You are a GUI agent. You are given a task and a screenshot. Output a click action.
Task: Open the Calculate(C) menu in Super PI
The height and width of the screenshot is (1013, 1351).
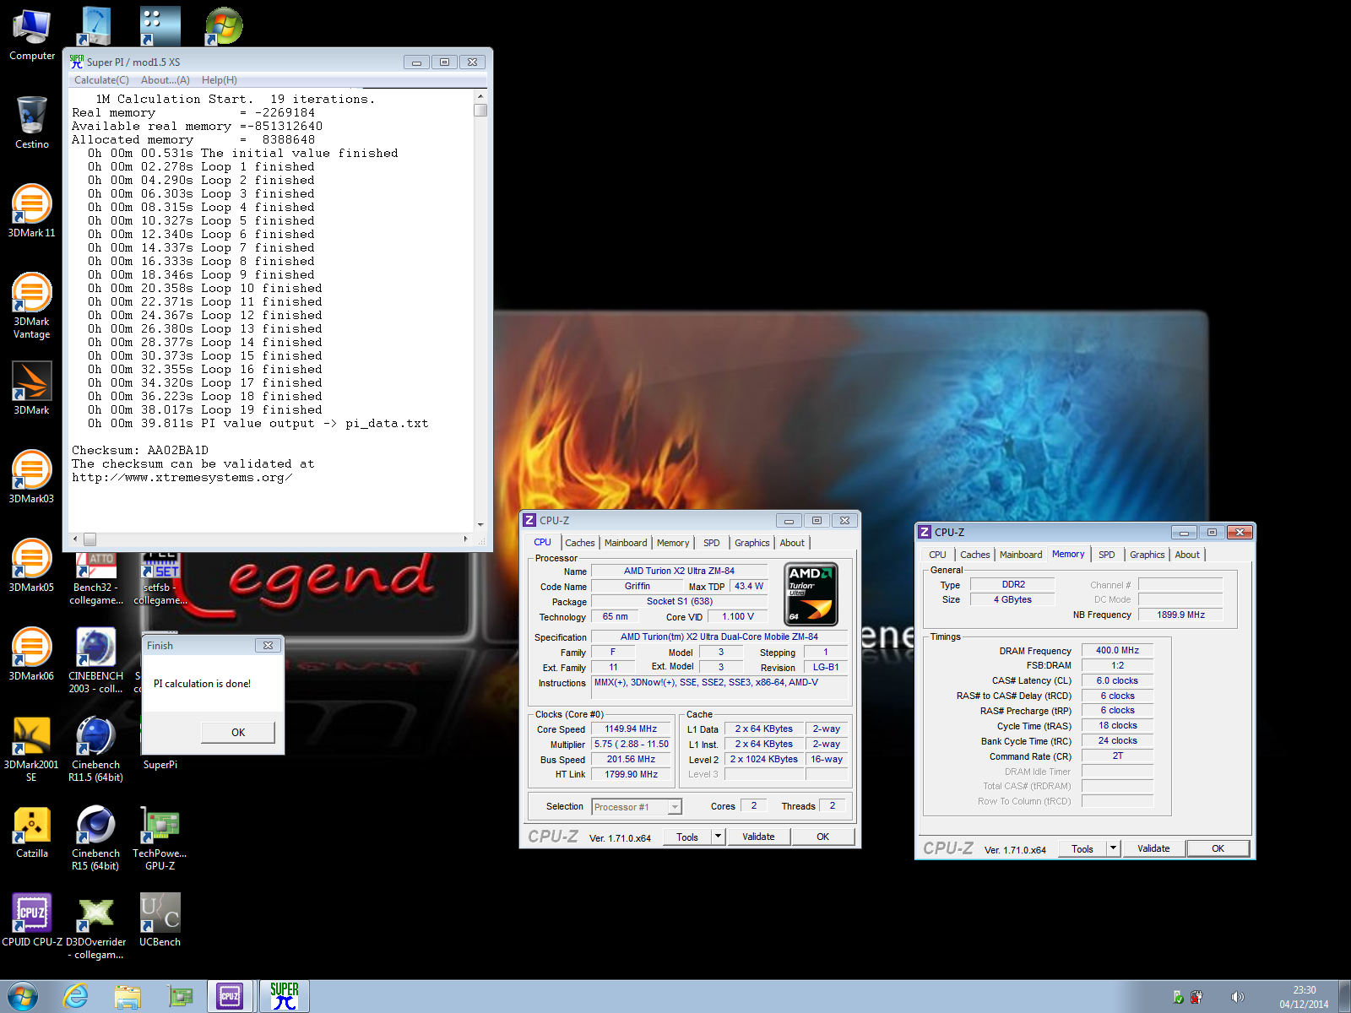(101, 80)
